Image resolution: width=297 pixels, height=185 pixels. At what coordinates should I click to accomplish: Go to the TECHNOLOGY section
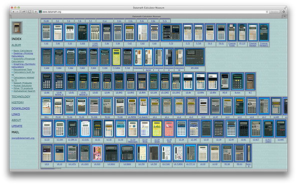click(x=21, y=96)
